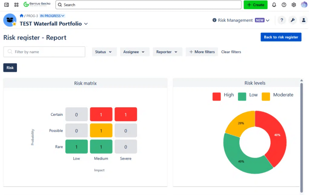Expand the Reporter filter dropdown
The width and height of the screenshot is (309, 195).
[x=167, y=52]
